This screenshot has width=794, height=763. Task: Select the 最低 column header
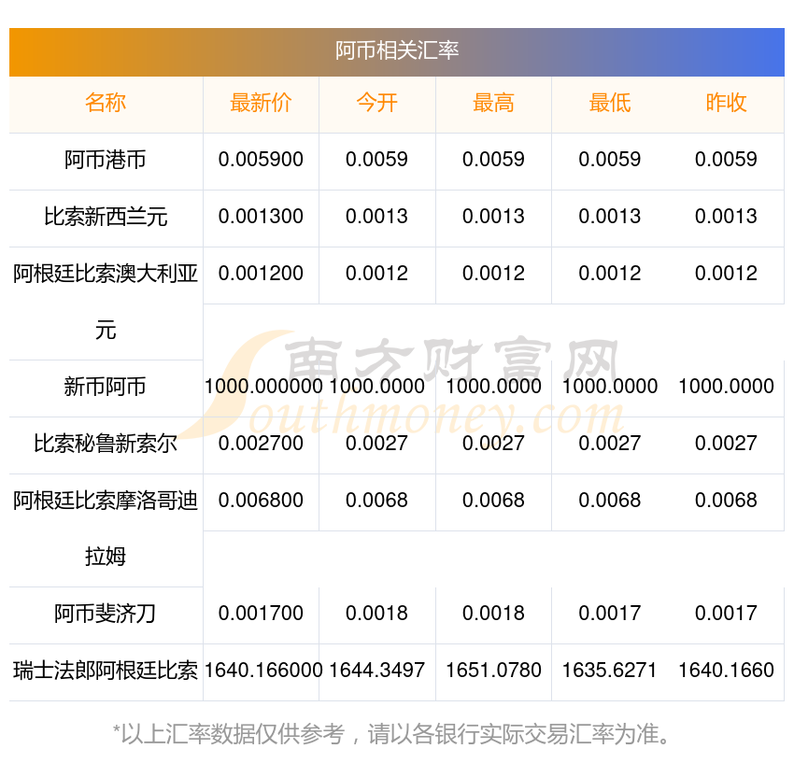(x=610, y=103)
